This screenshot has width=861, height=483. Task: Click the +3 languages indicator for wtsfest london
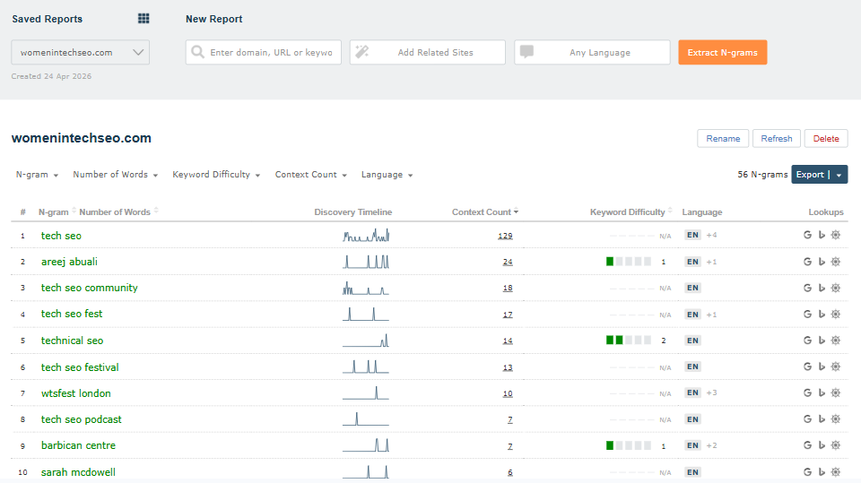711,392
